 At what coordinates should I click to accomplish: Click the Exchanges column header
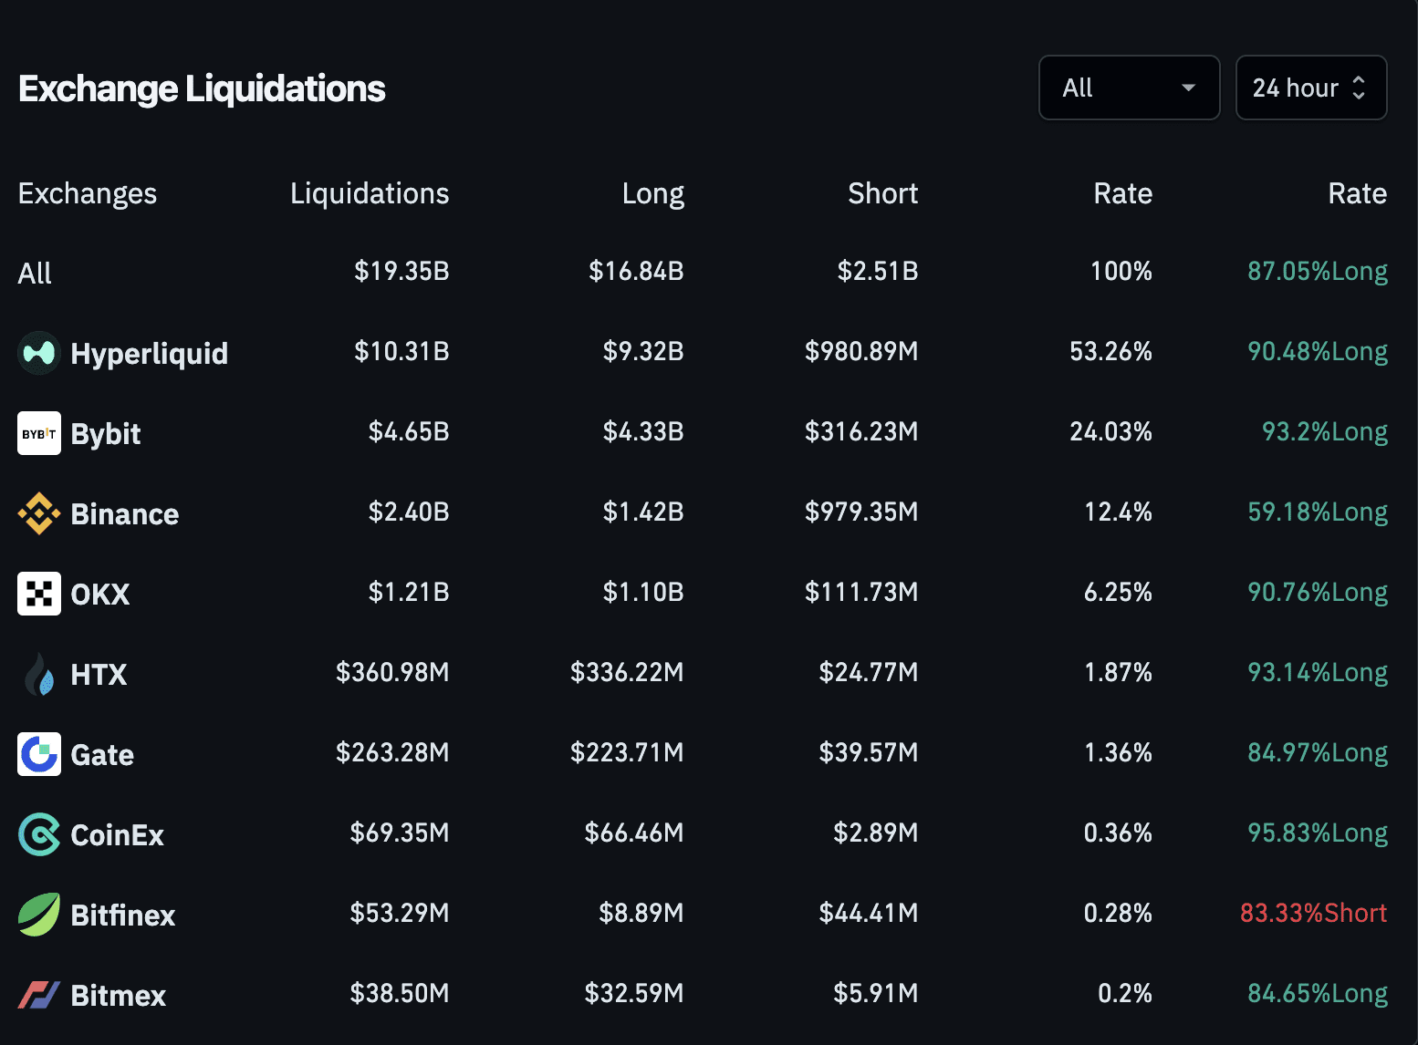point(88,193)
